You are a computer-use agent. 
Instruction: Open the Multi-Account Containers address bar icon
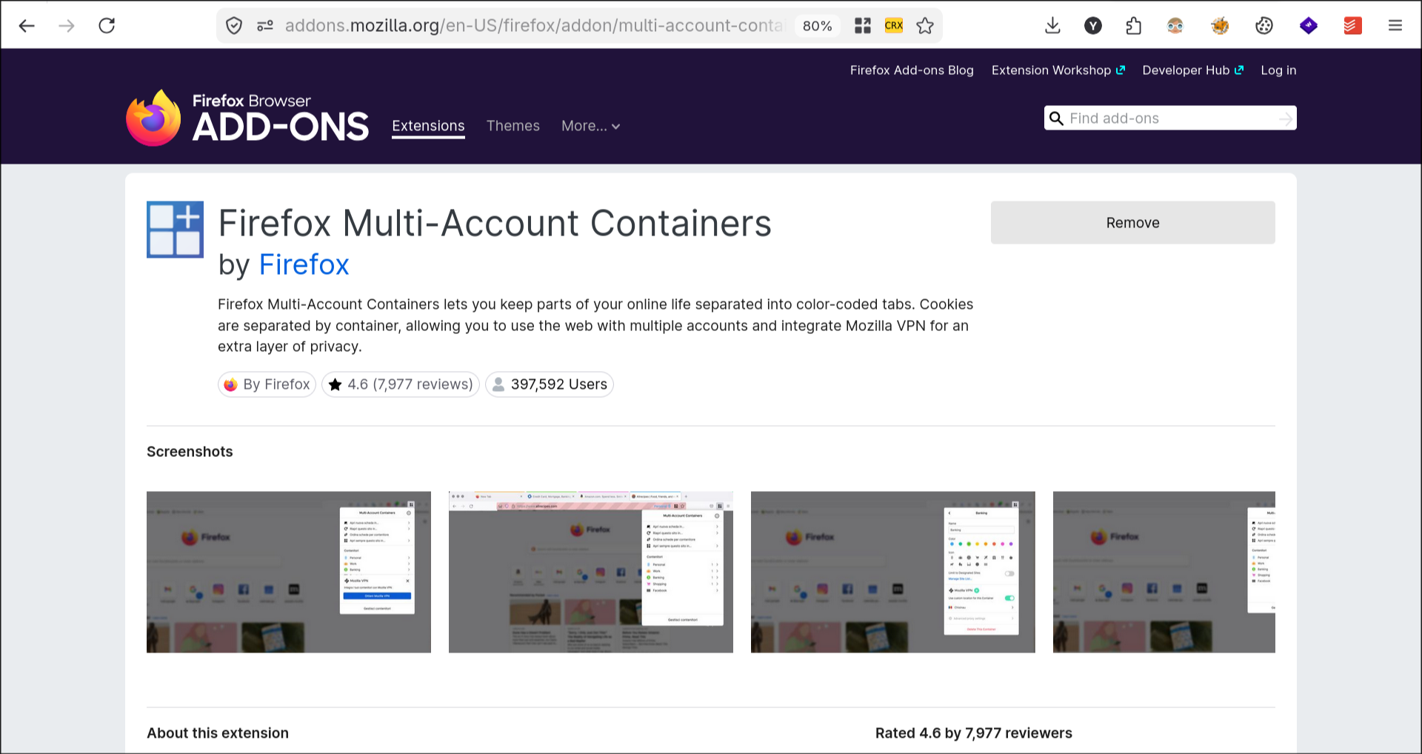tap(863, 26)
